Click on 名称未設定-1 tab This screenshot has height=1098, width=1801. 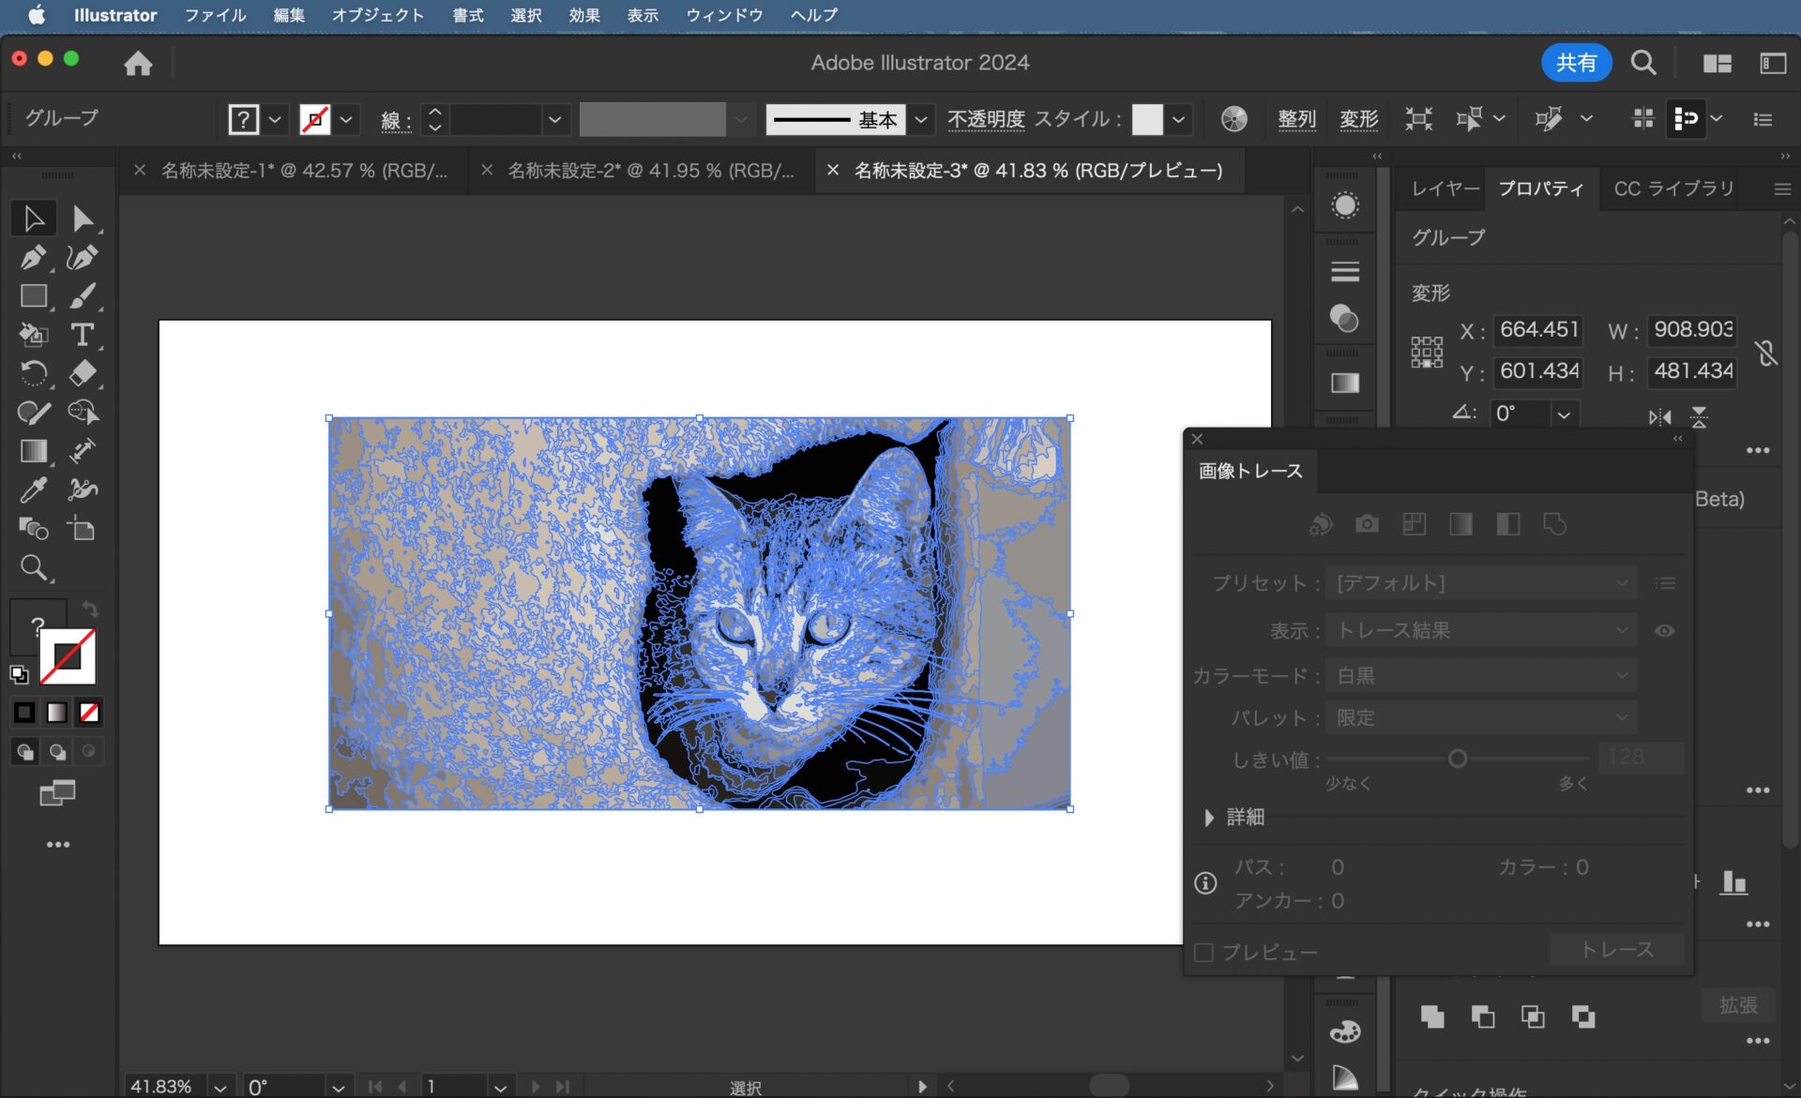coord(305,170)
